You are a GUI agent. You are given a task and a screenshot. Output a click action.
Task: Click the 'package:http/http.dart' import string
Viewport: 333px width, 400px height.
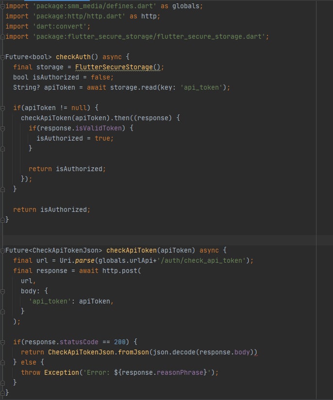pos(79,16)
